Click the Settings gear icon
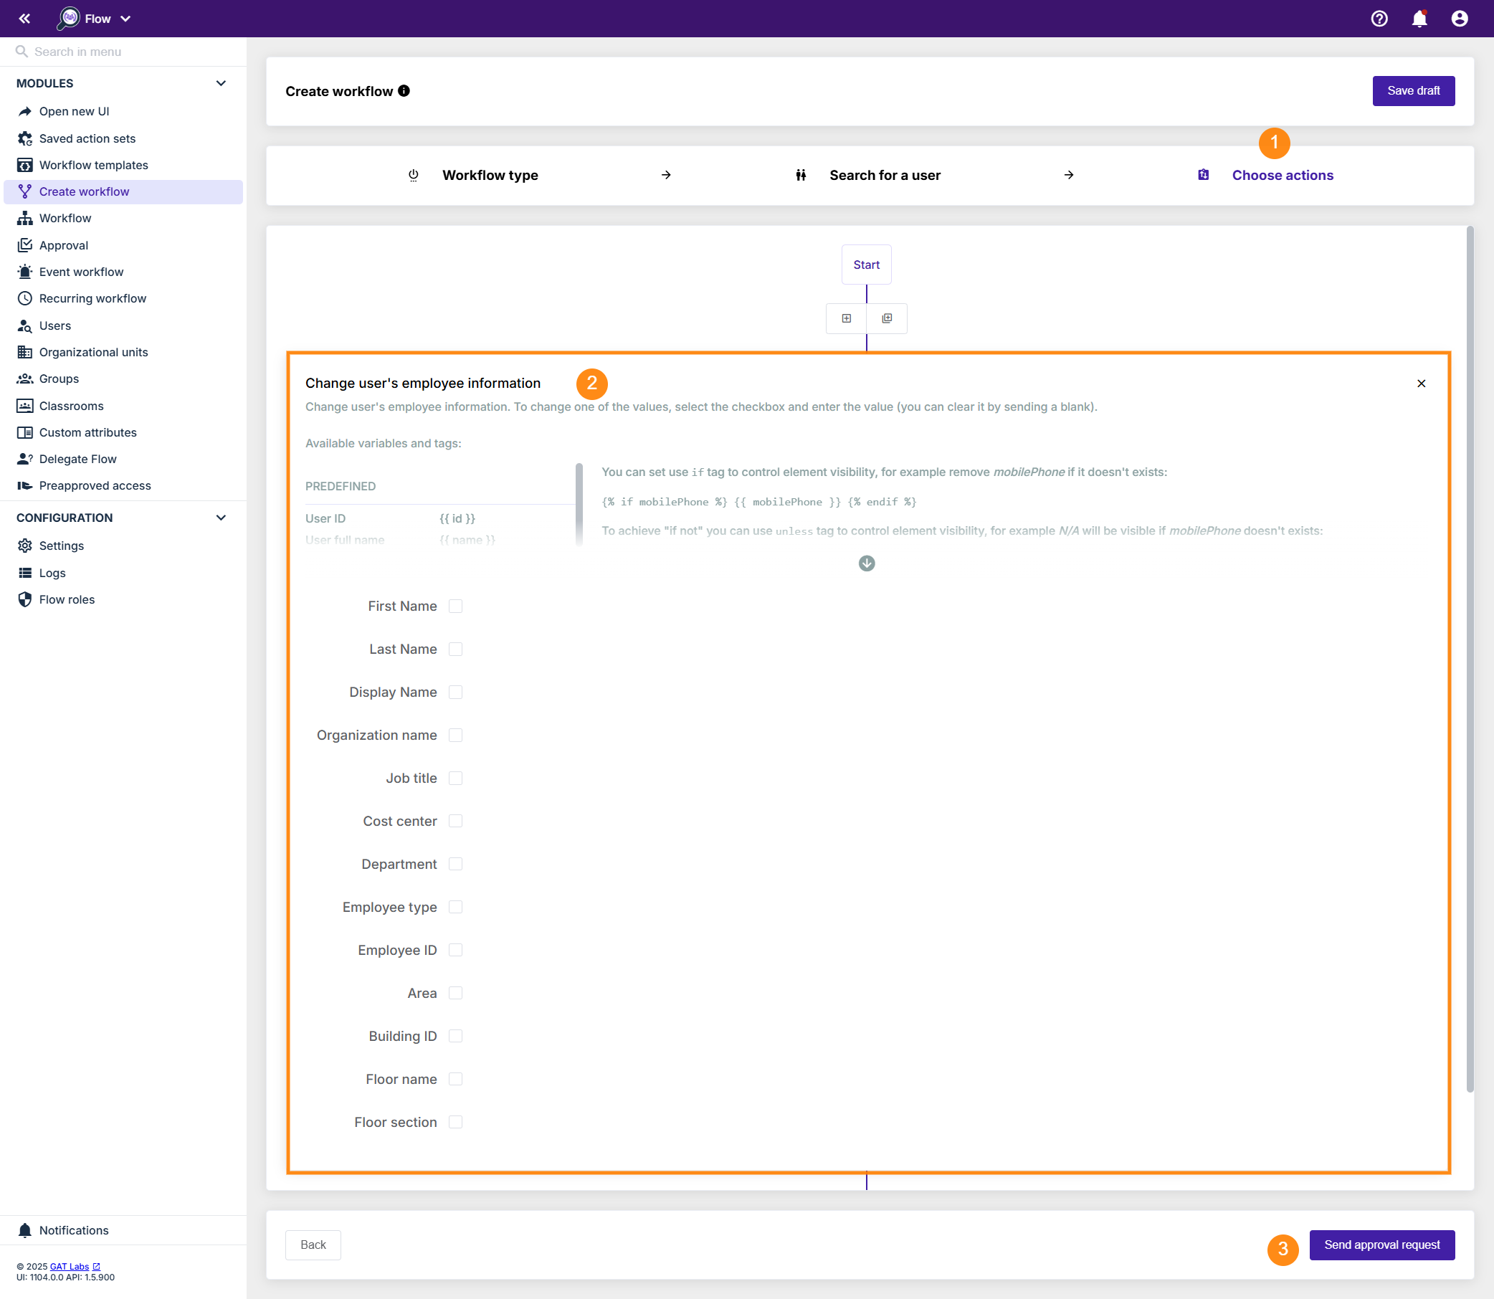This screenshot has height=1299, width=1494. click(x=24, y=546)
